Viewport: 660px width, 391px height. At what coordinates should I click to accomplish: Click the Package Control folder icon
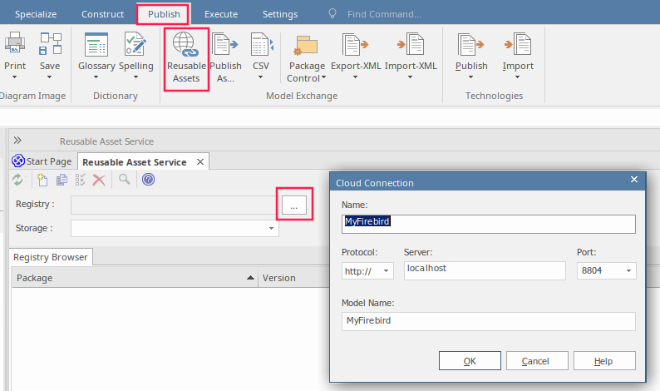pos(307,47)
